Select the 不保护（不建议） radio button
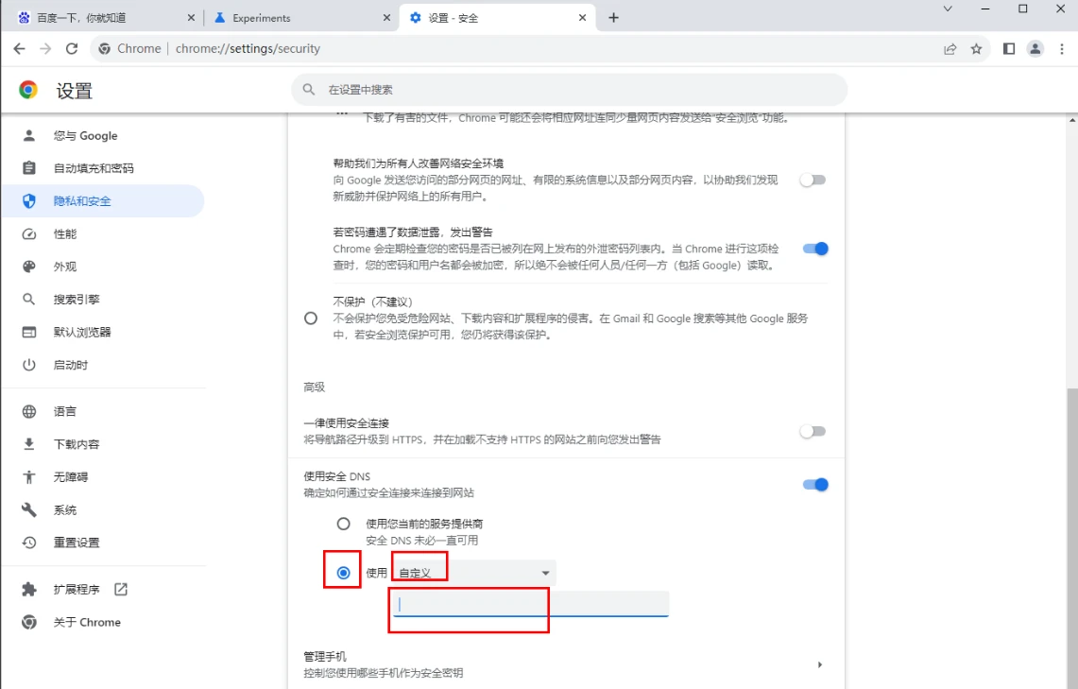The height and width of the screenshot is (689, 1078). (x=311, y=319)
